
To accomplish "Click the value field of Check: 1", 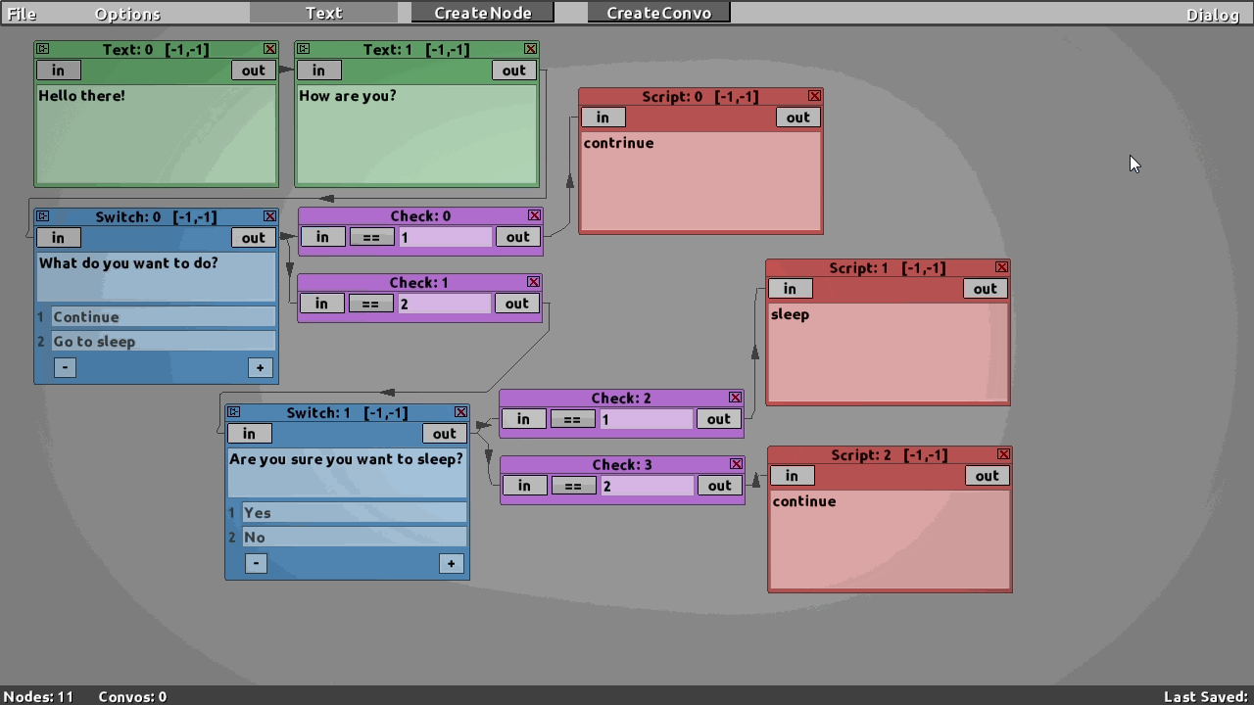I will (444, 304).
